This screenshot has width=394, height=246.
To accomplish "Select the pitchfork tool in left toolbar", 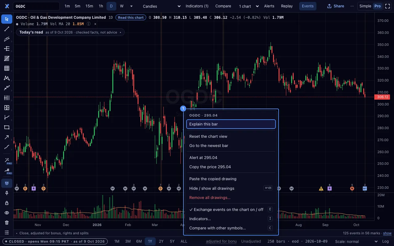I will pyautogui.click(x=7, y=49).
